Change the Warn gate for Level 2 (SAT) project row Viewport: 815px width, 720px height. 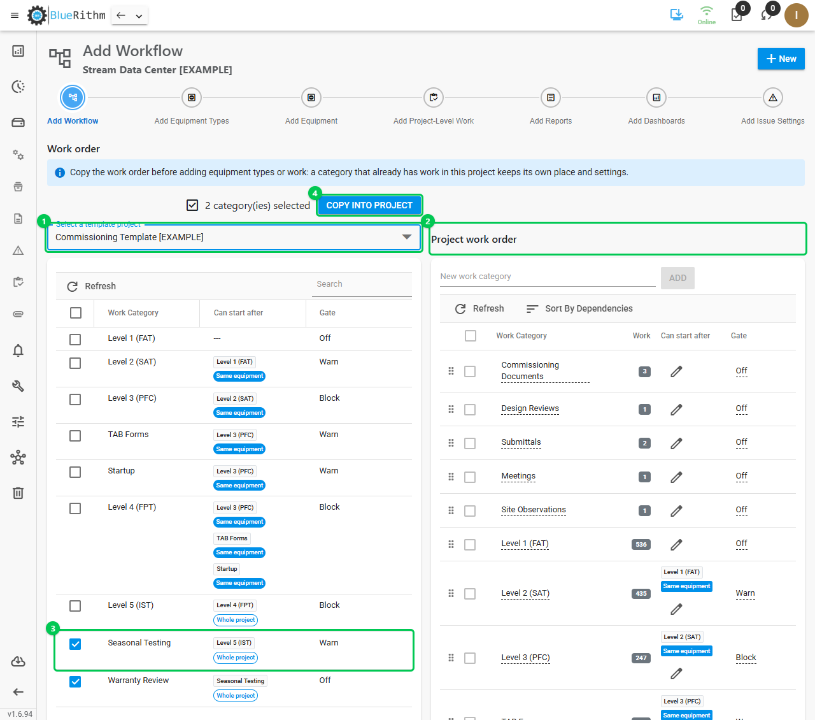click(x=745, y=593)
